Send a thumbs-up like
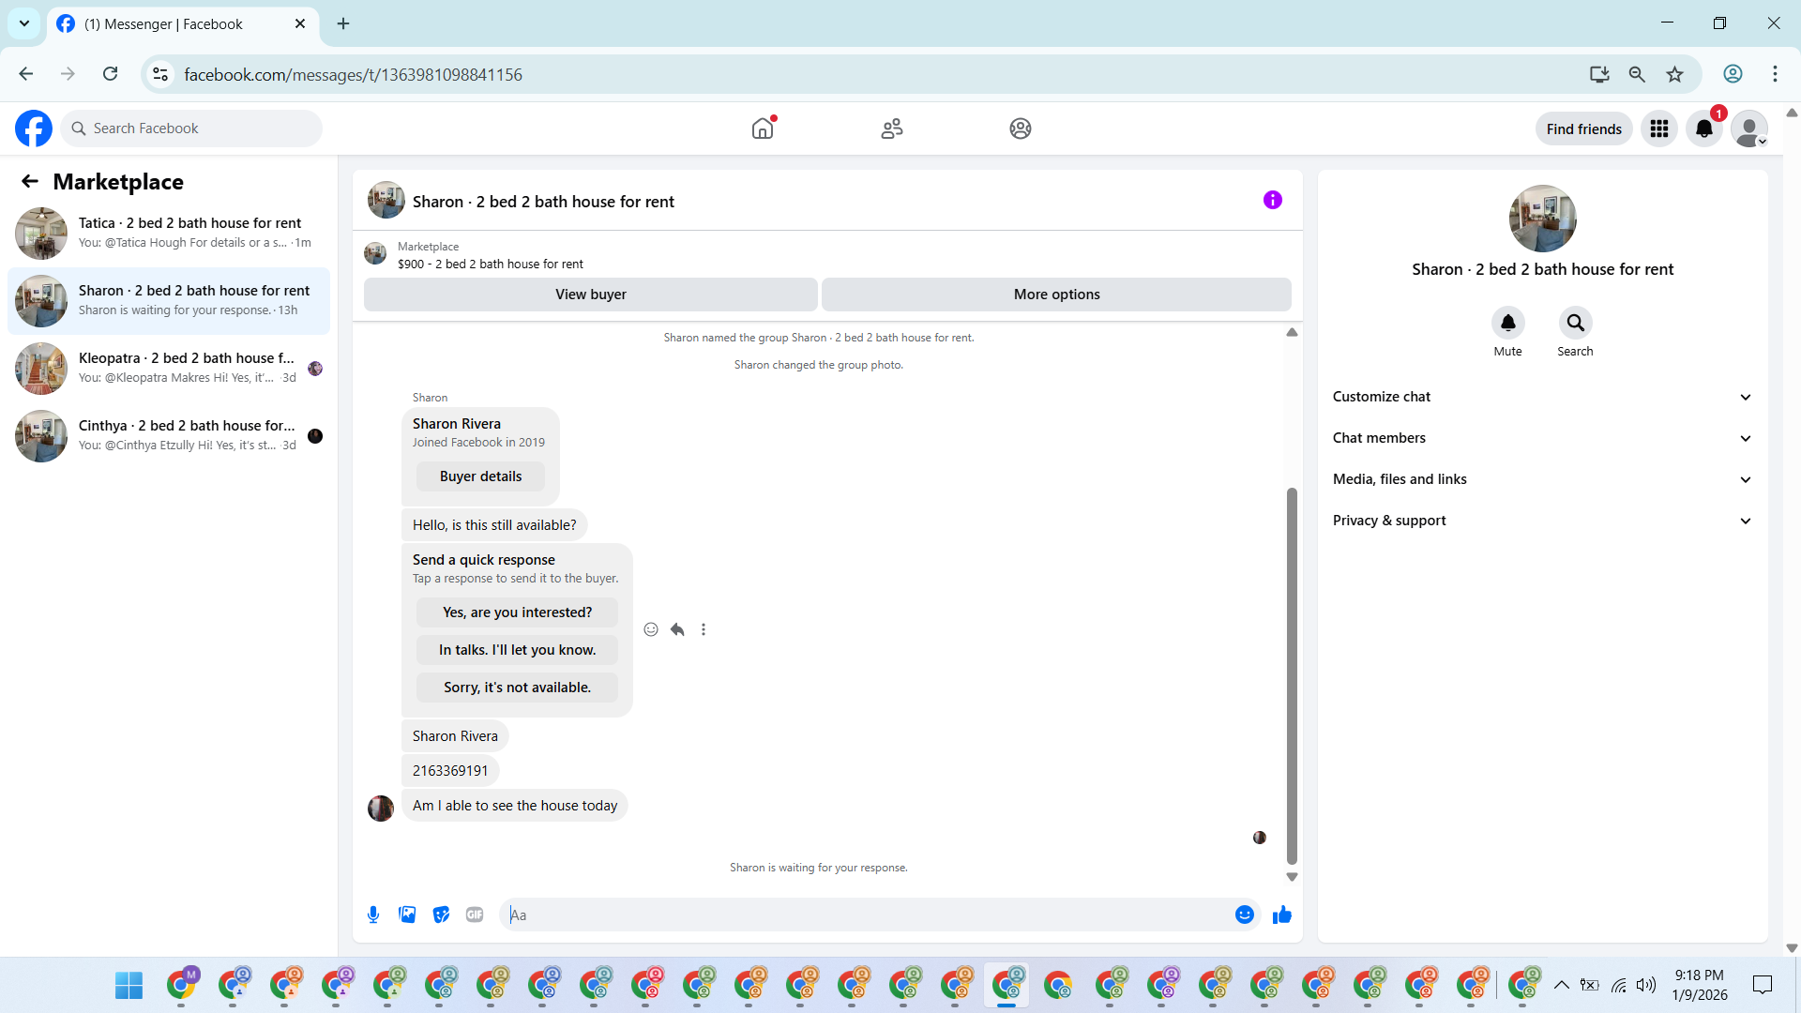Screen dimensions: 1801x1013 [x=1281, y=915]
